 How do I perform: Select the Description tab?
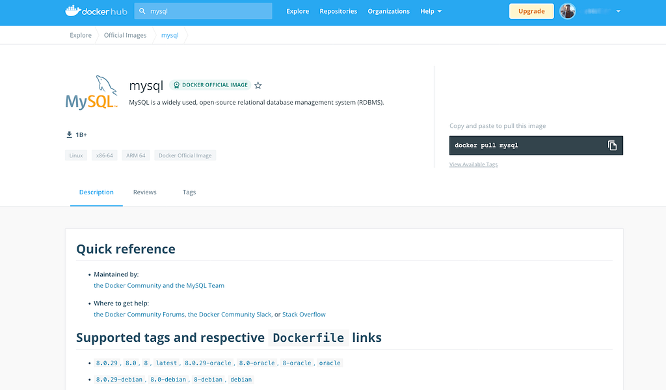pyautogui.click(x=96, y=192)
